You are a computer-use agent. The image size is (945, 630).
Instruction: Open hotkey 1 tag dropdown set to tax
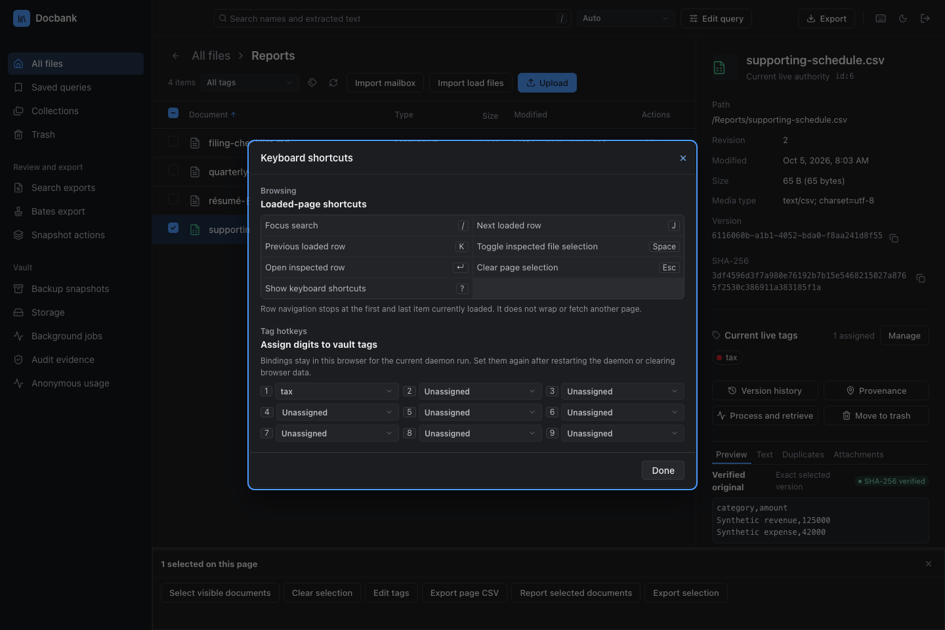(337, 391)
